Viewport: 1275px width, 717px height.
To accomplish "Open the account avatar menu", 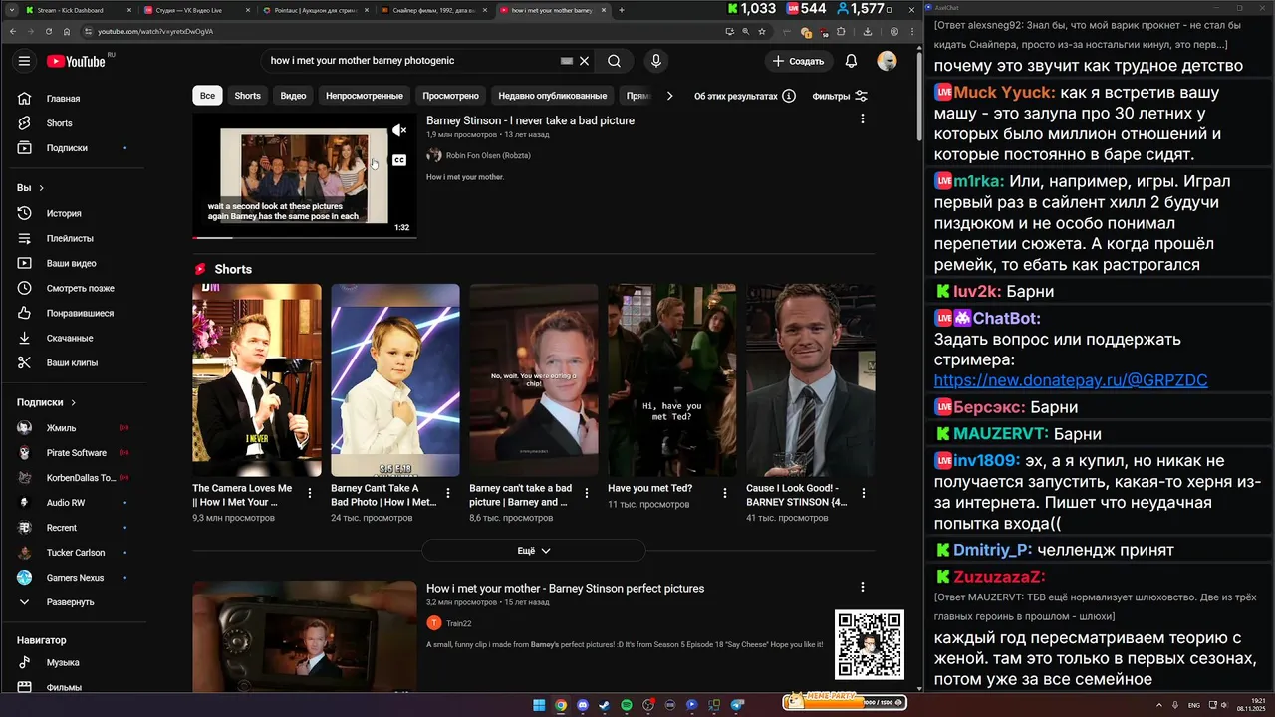I will point(887,61).
